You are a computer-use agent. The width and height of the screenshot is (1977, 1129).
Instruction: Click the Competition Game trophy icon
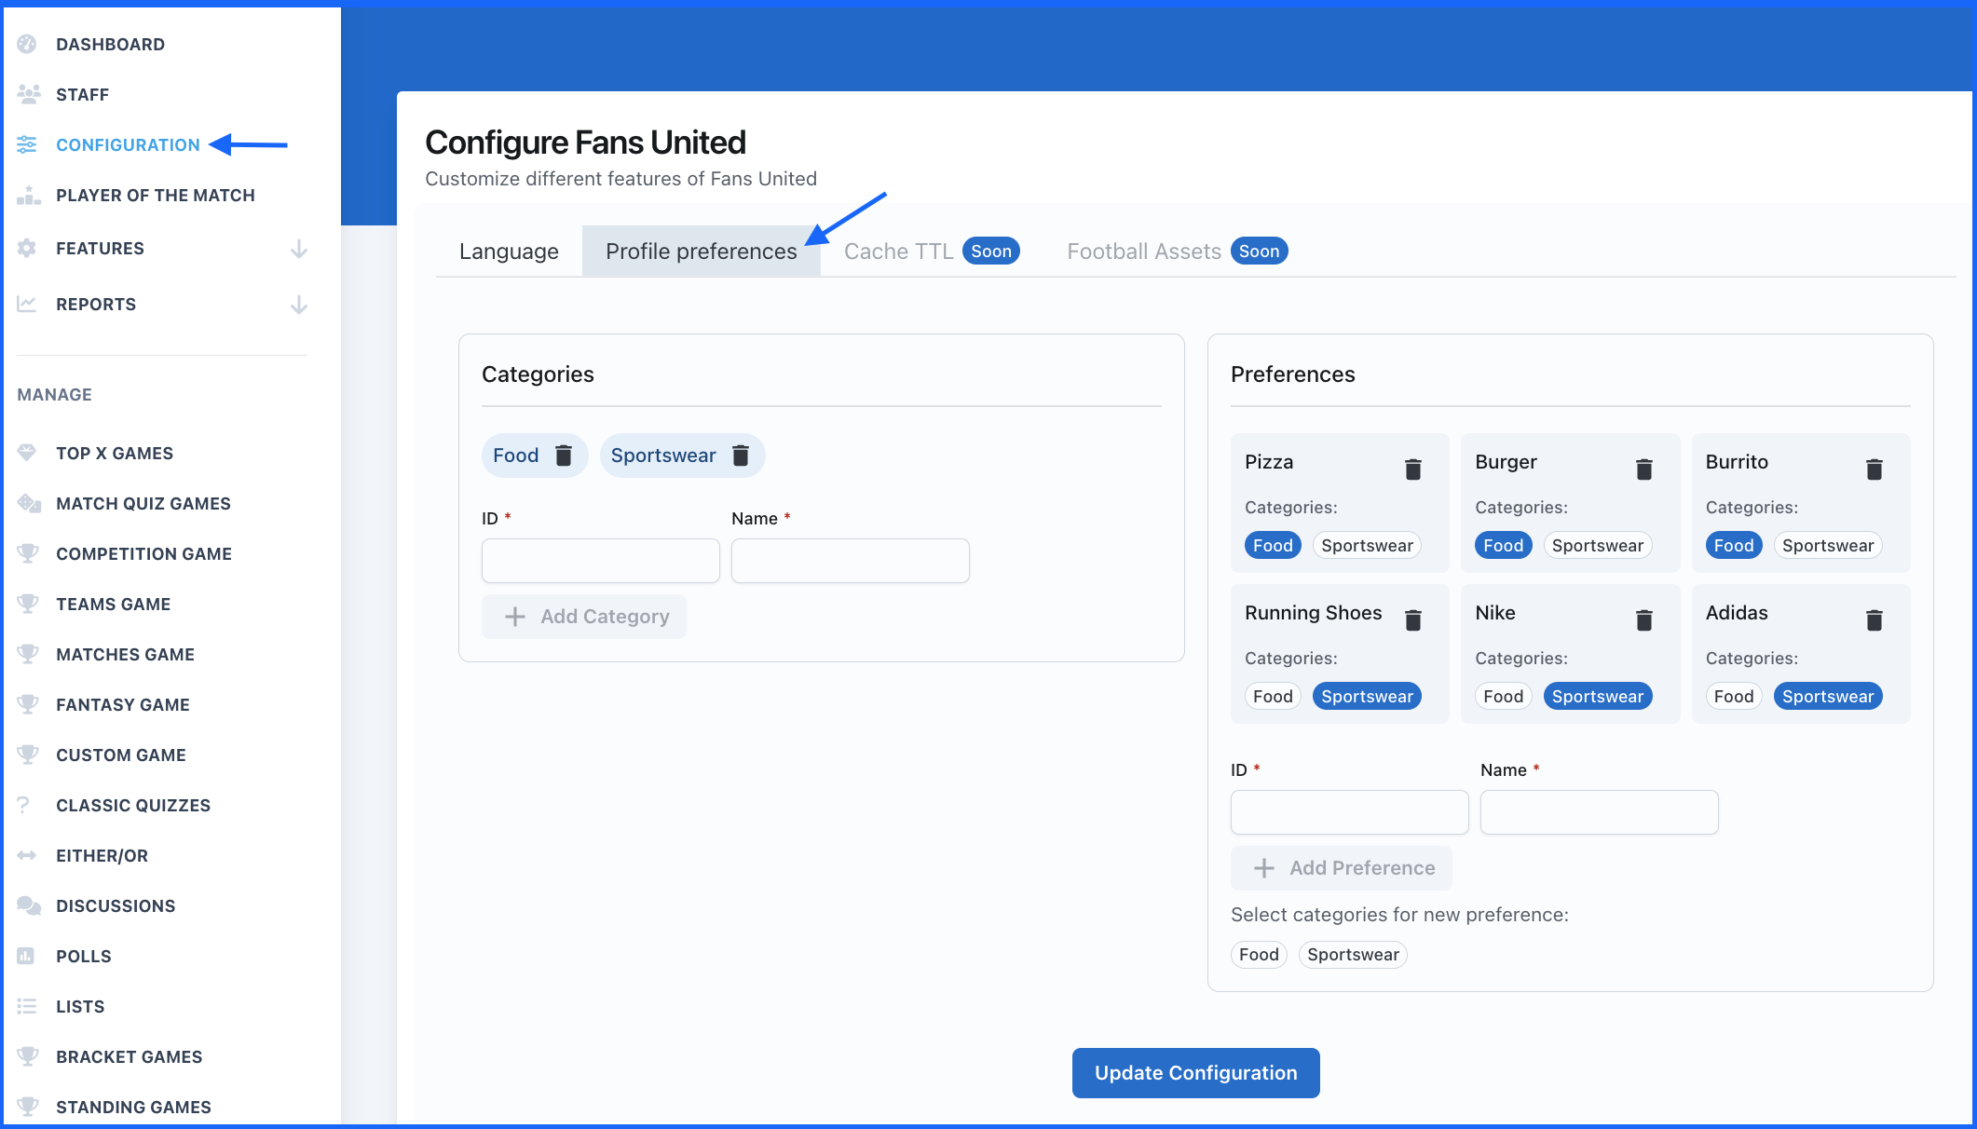click(x=28, y=553)
